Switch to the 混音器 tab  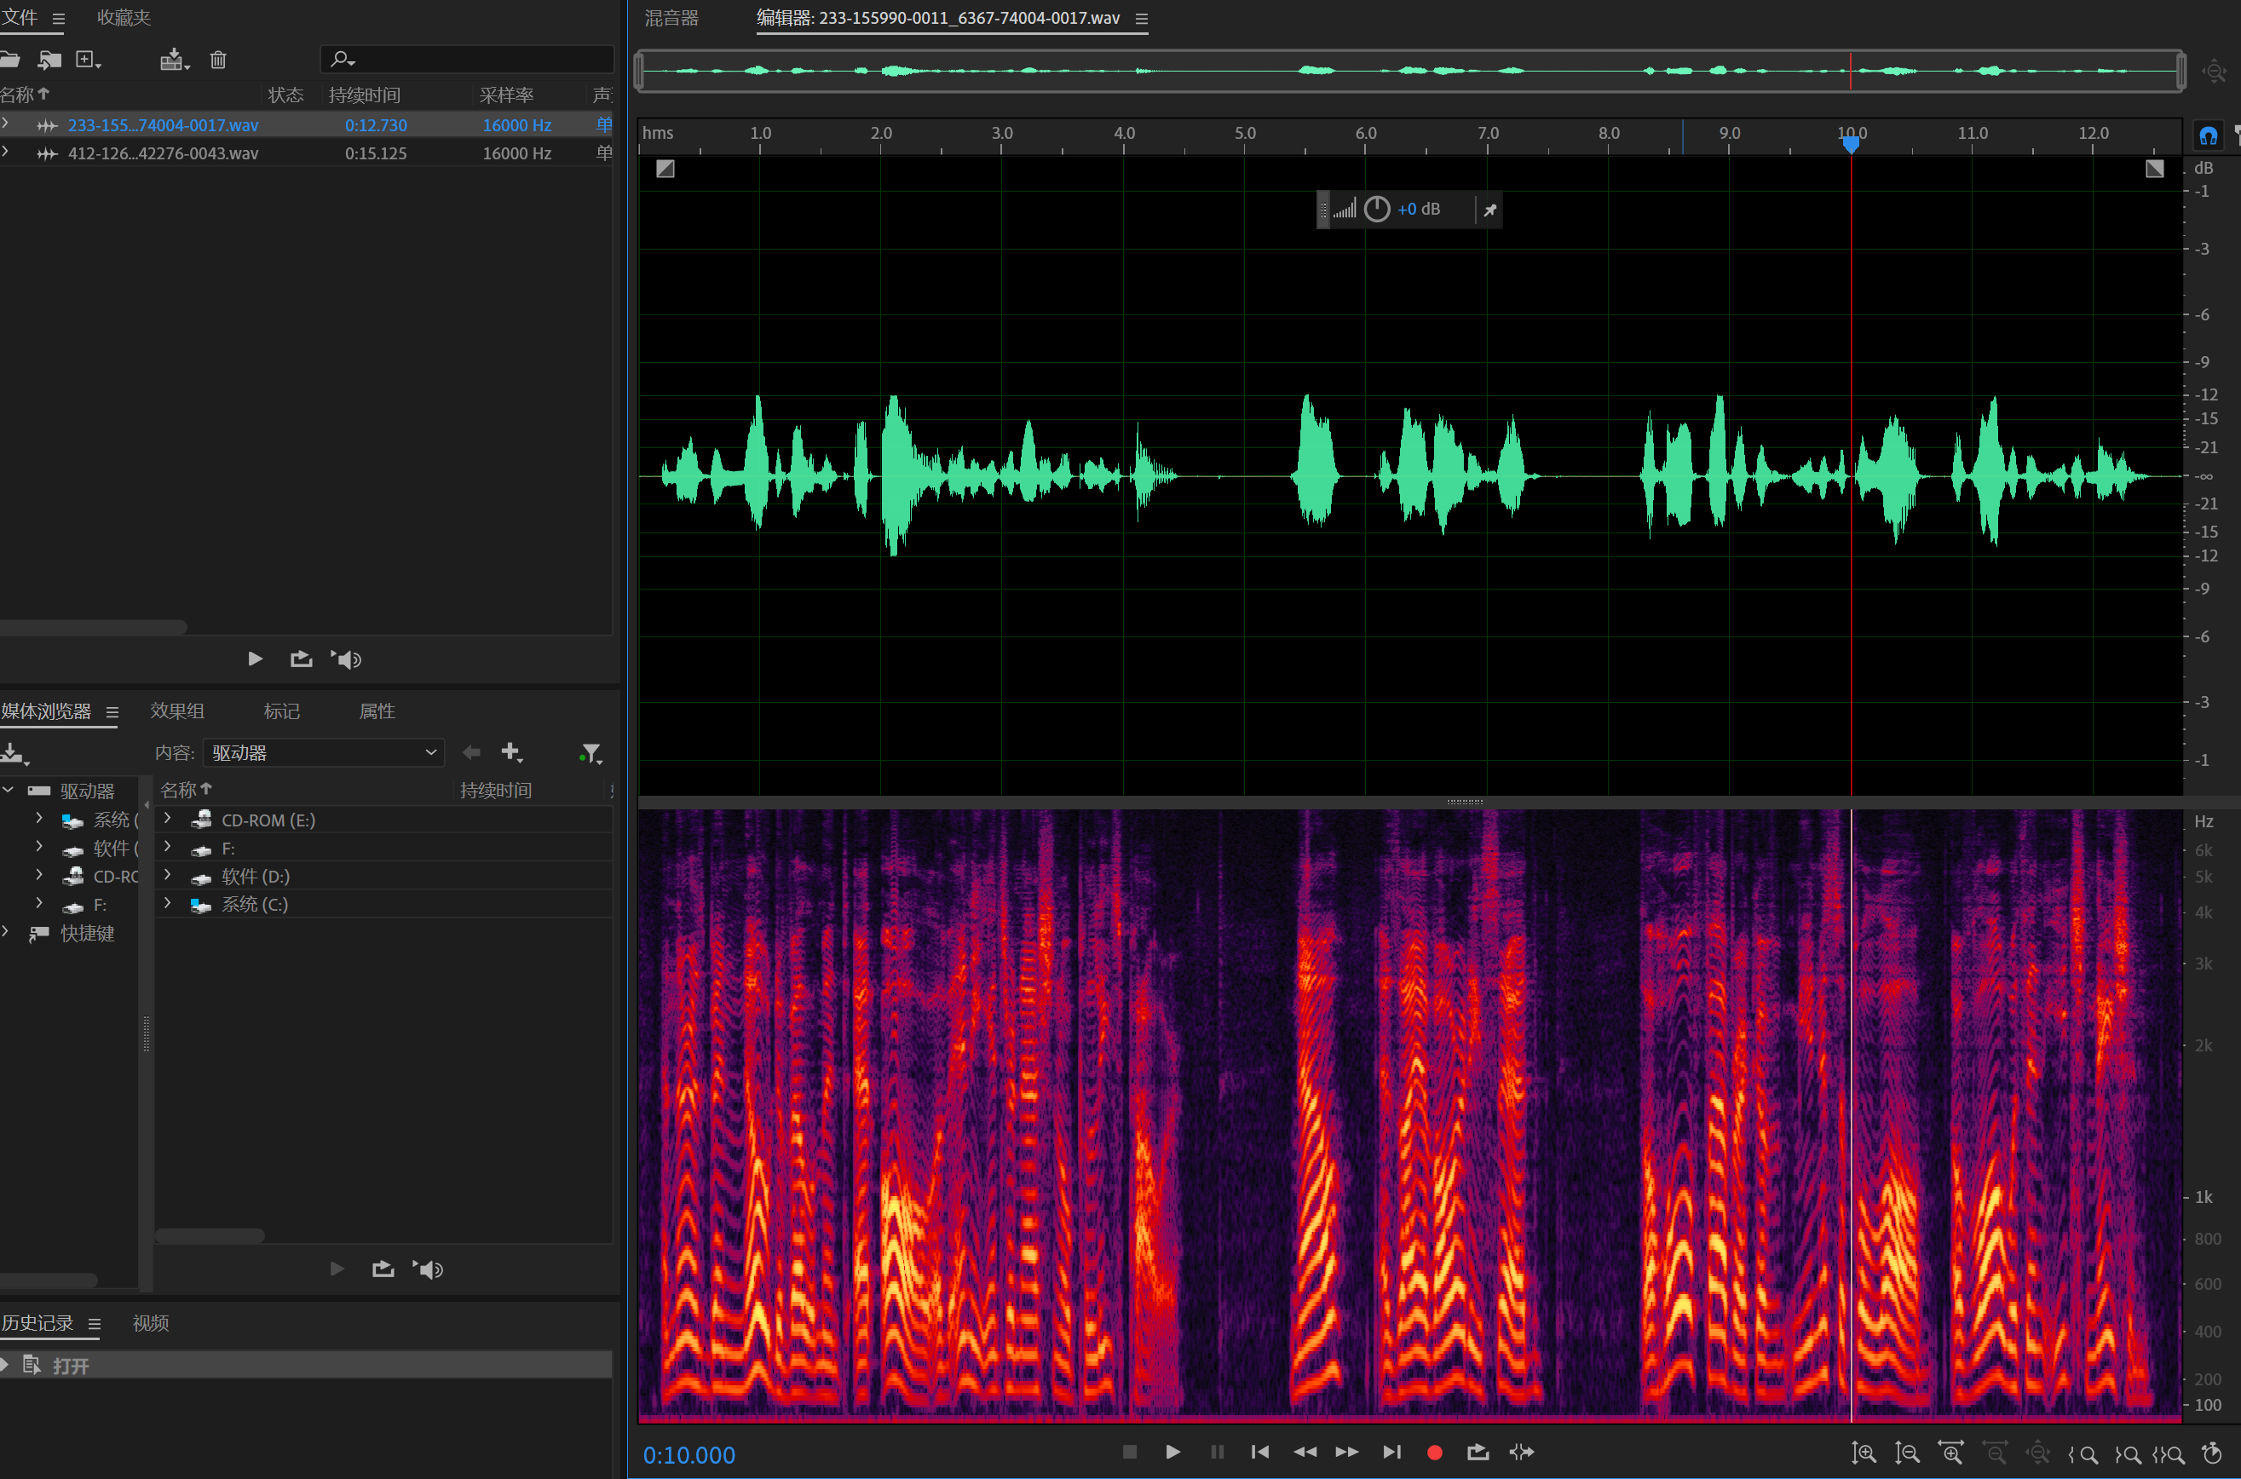tap(671, 18)
